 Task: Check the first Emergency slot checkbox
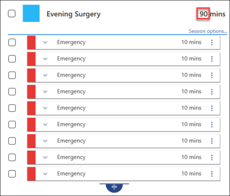tap(12, 42)
